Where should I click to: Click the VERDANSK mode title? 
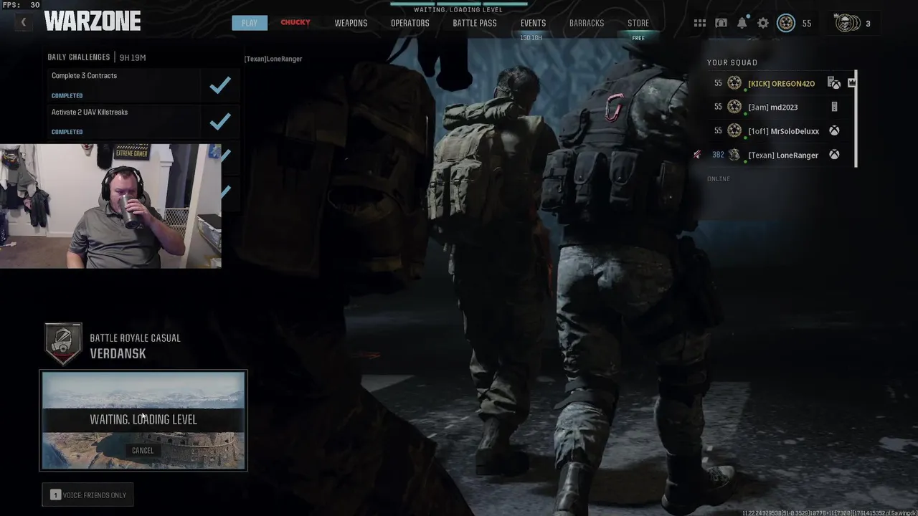pyautogui.click(x=118, y=353)
